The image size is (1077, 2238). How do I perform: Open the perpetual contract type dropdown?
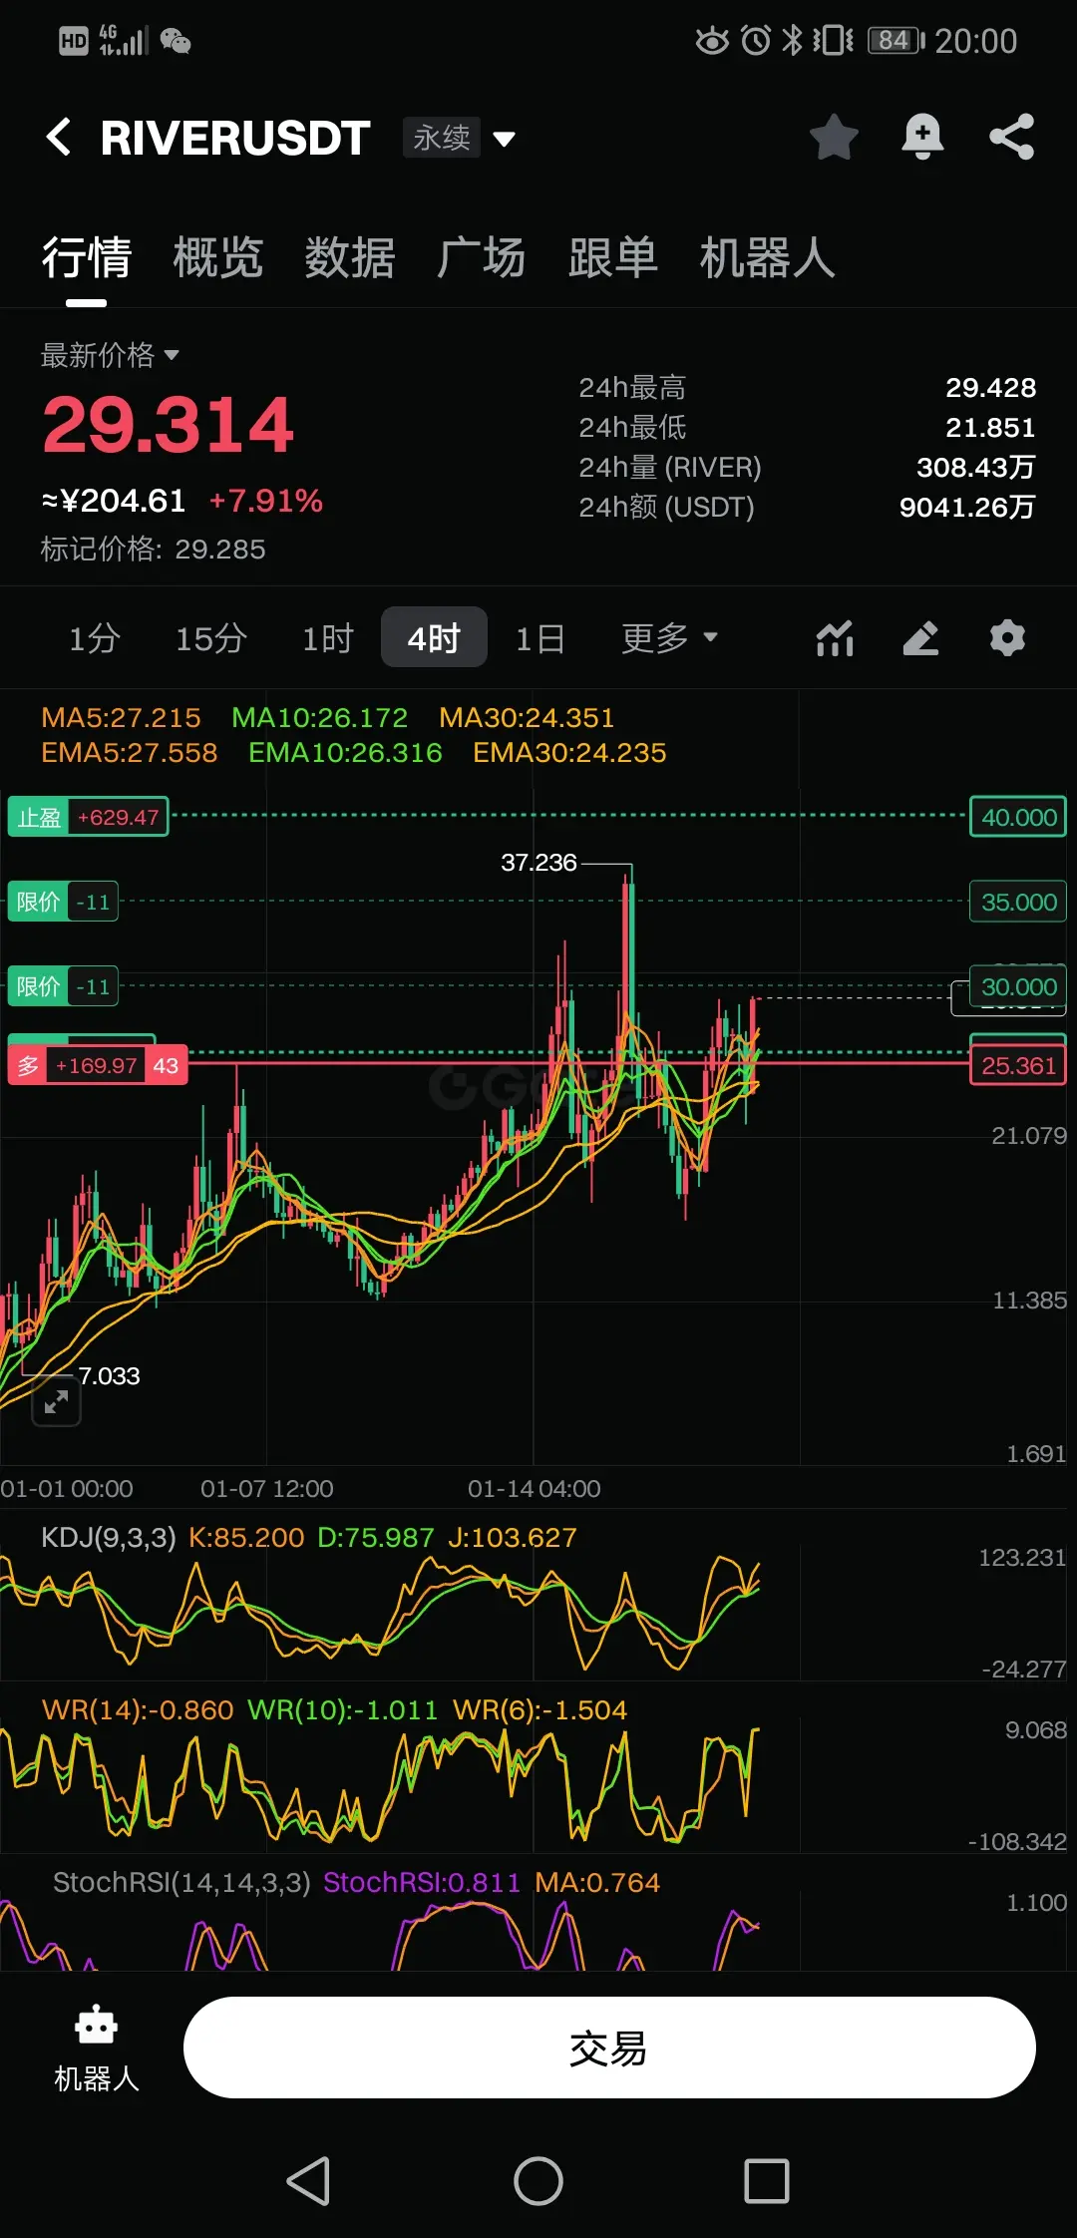click(x=460, y=138)
